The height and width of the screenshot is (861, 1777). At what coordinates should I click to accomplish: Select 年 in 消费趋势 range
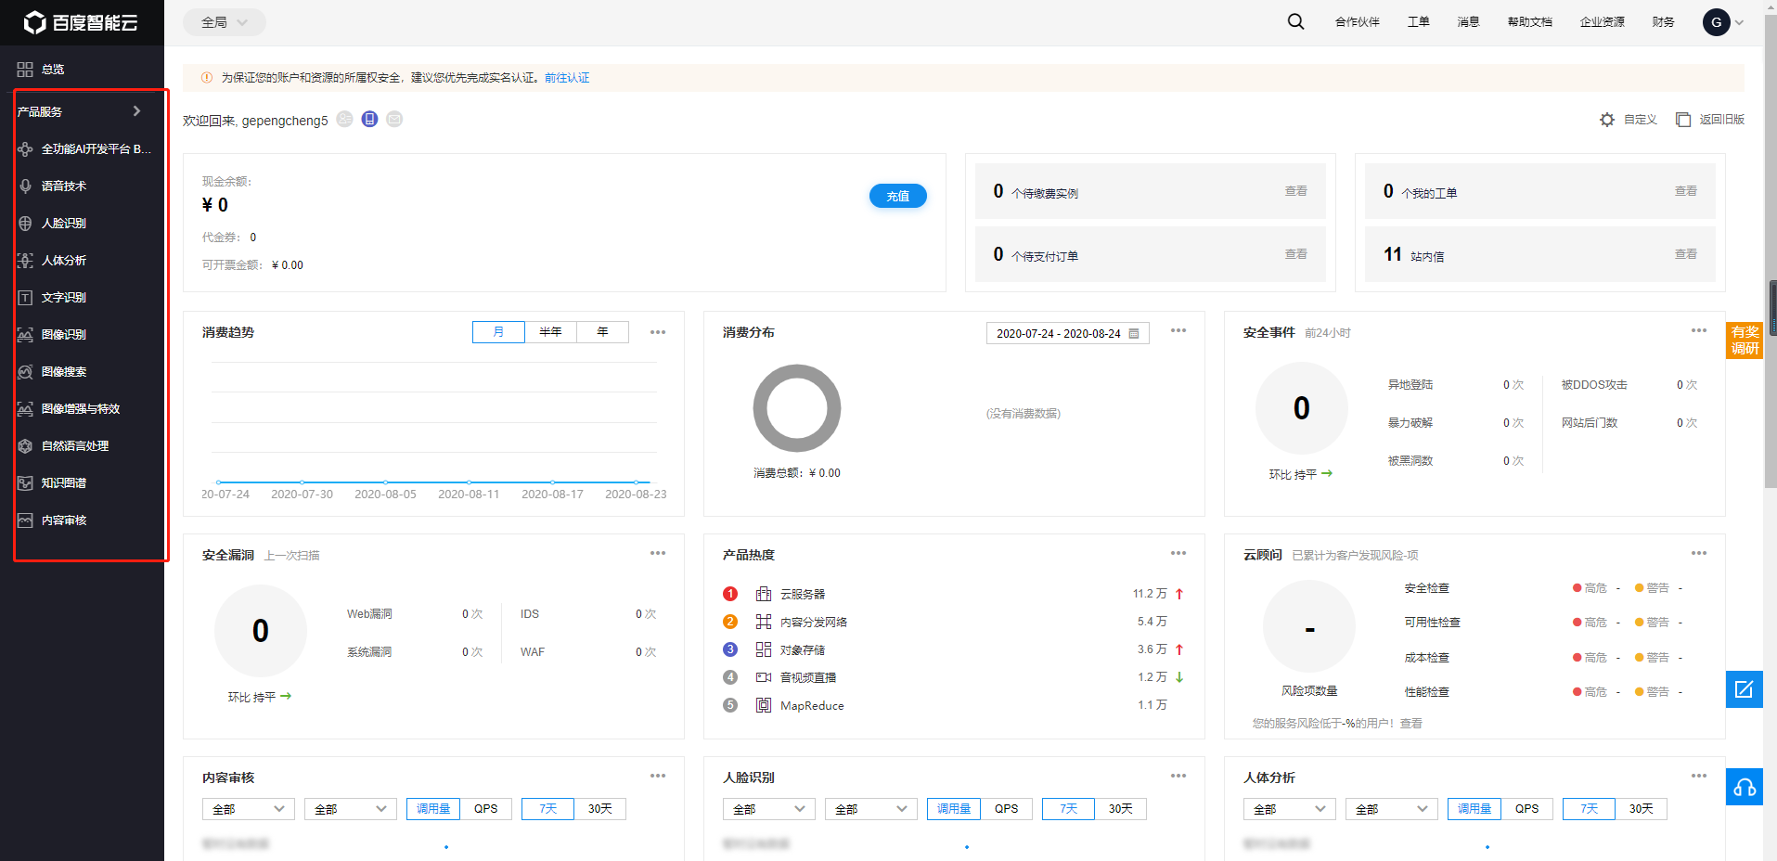point(603,332)
